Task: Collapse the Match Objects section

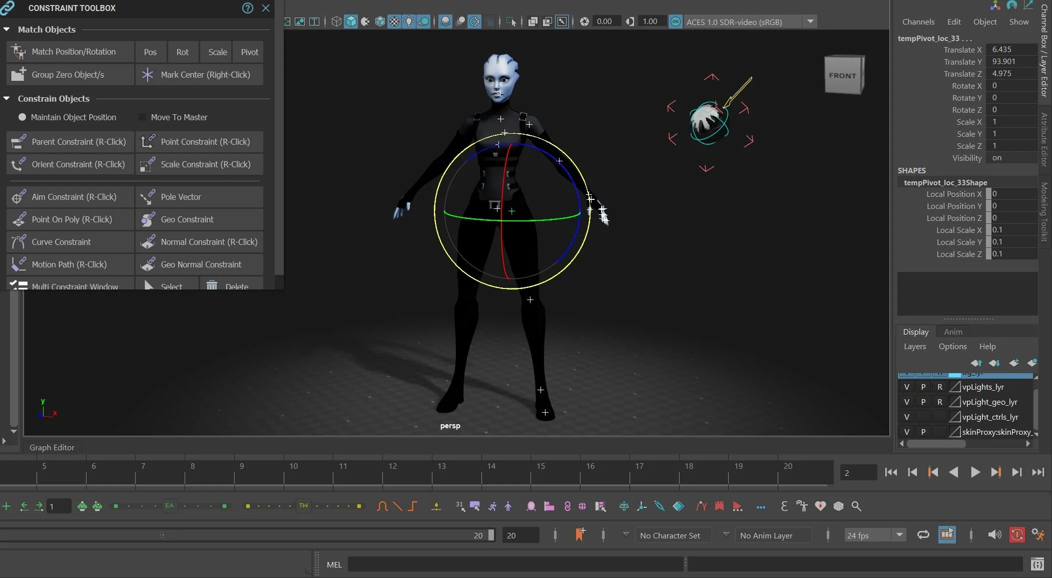Action: 7,30
